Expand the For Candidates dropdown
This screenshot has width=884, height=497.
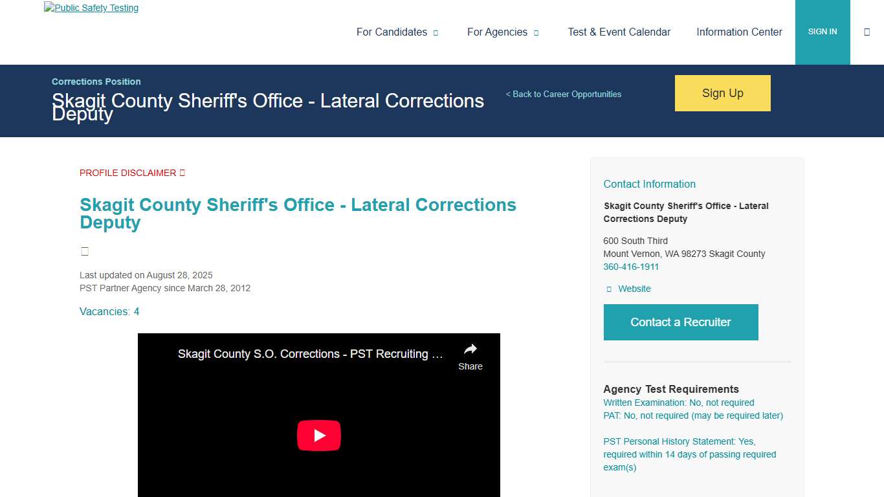click(391, 32)
